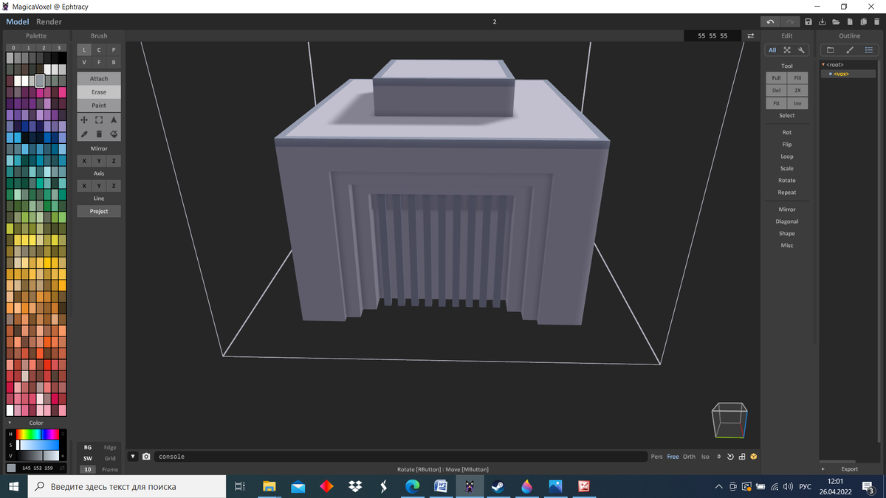Viewport: 886px width, 498px height.
Task: Expand the Loop section in Edit panel
Action: point(787,156)
